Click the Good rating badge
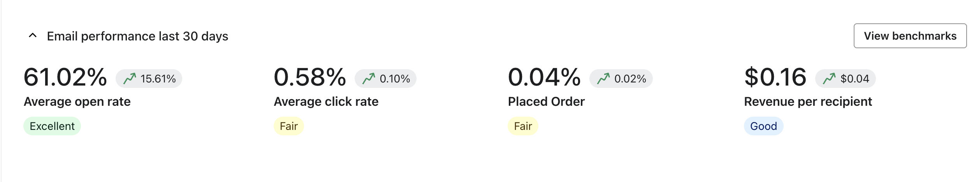 (x=763, y=126)
